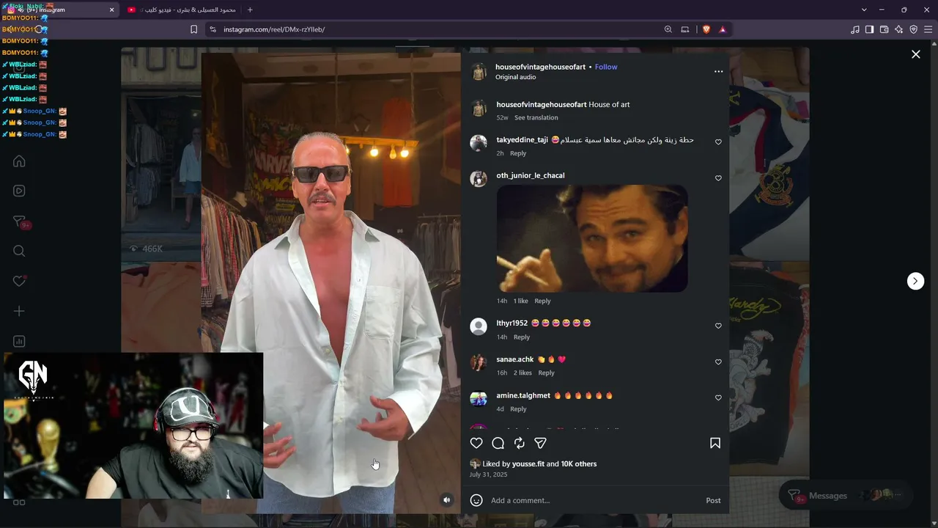Like the reel with the heart icon
This screenshot has height=528, width=938.
pyautogui.click(x=476, y=443)
